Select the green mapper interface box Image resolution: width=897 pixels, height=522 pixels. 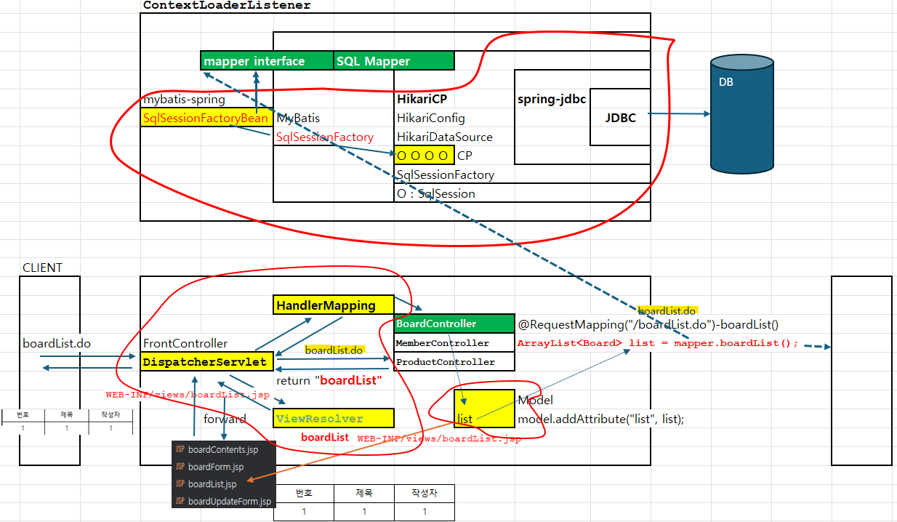[x=267, y=61]
